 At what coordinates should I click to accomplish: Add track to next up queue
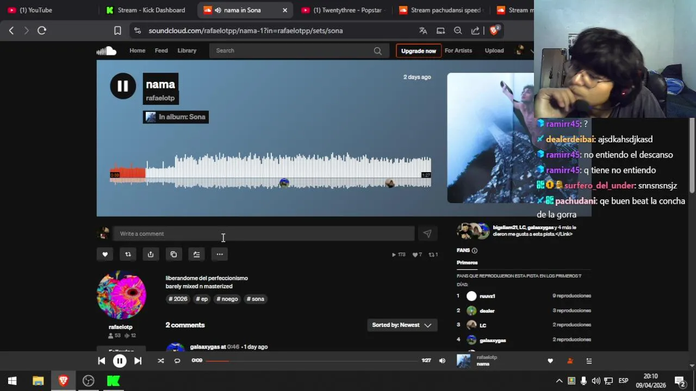[196, 254]
